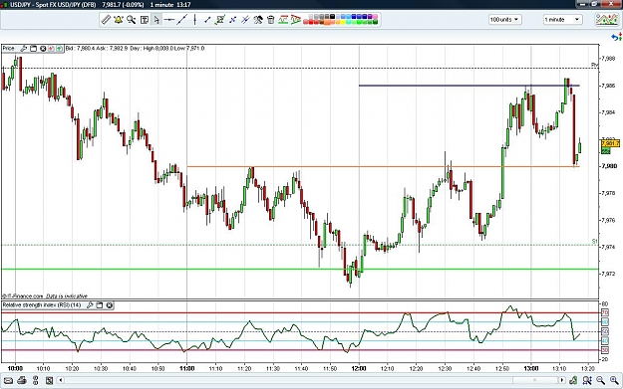Image resolution: width=623 pixels, height=389 pixels.
Task: Click the trash bin delete tool
Action: pos(271,20)
